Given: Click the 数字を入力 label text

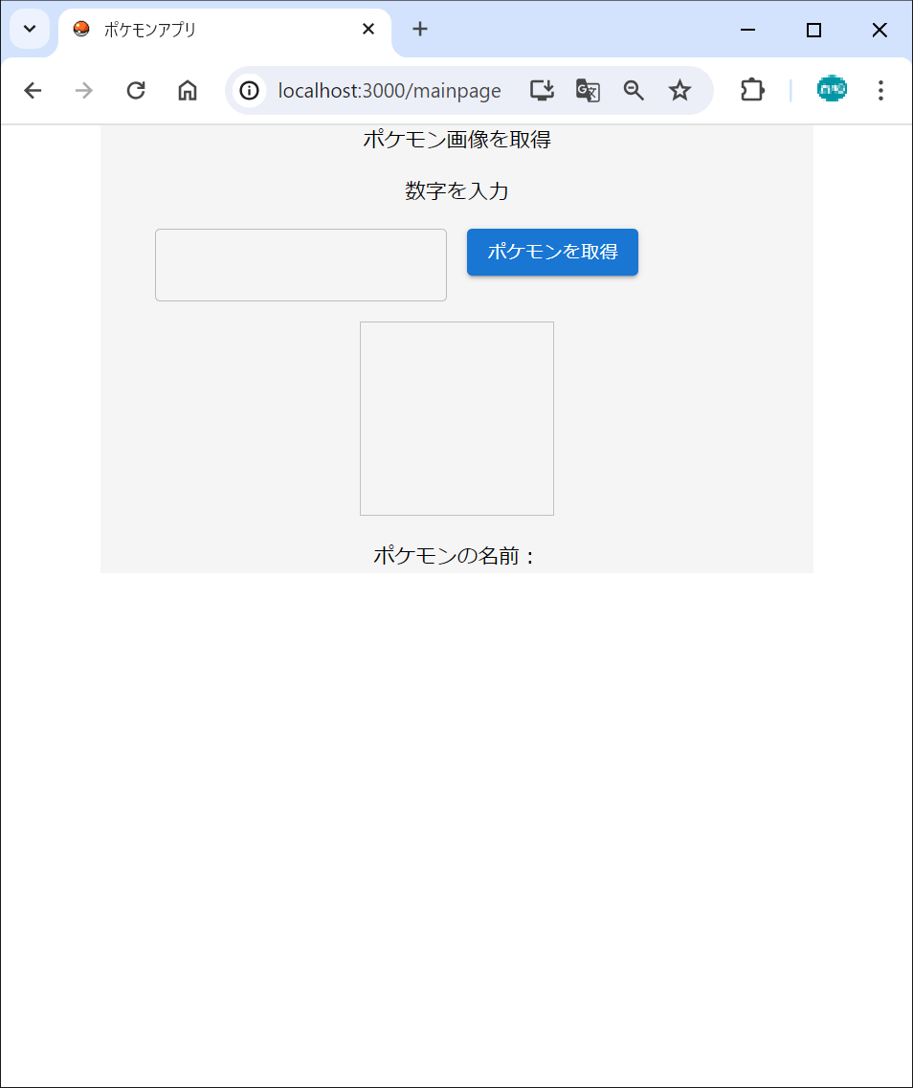Looking at the screenshot, I should tap(456, 190).
